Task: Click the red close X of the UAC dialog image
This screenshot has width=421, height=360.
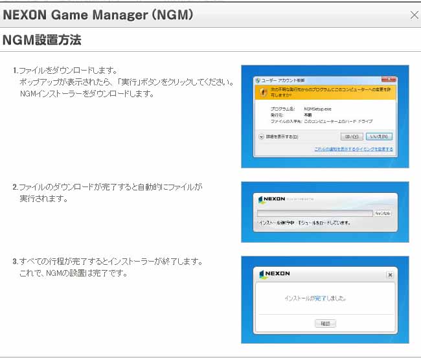Action: (389, 80)
